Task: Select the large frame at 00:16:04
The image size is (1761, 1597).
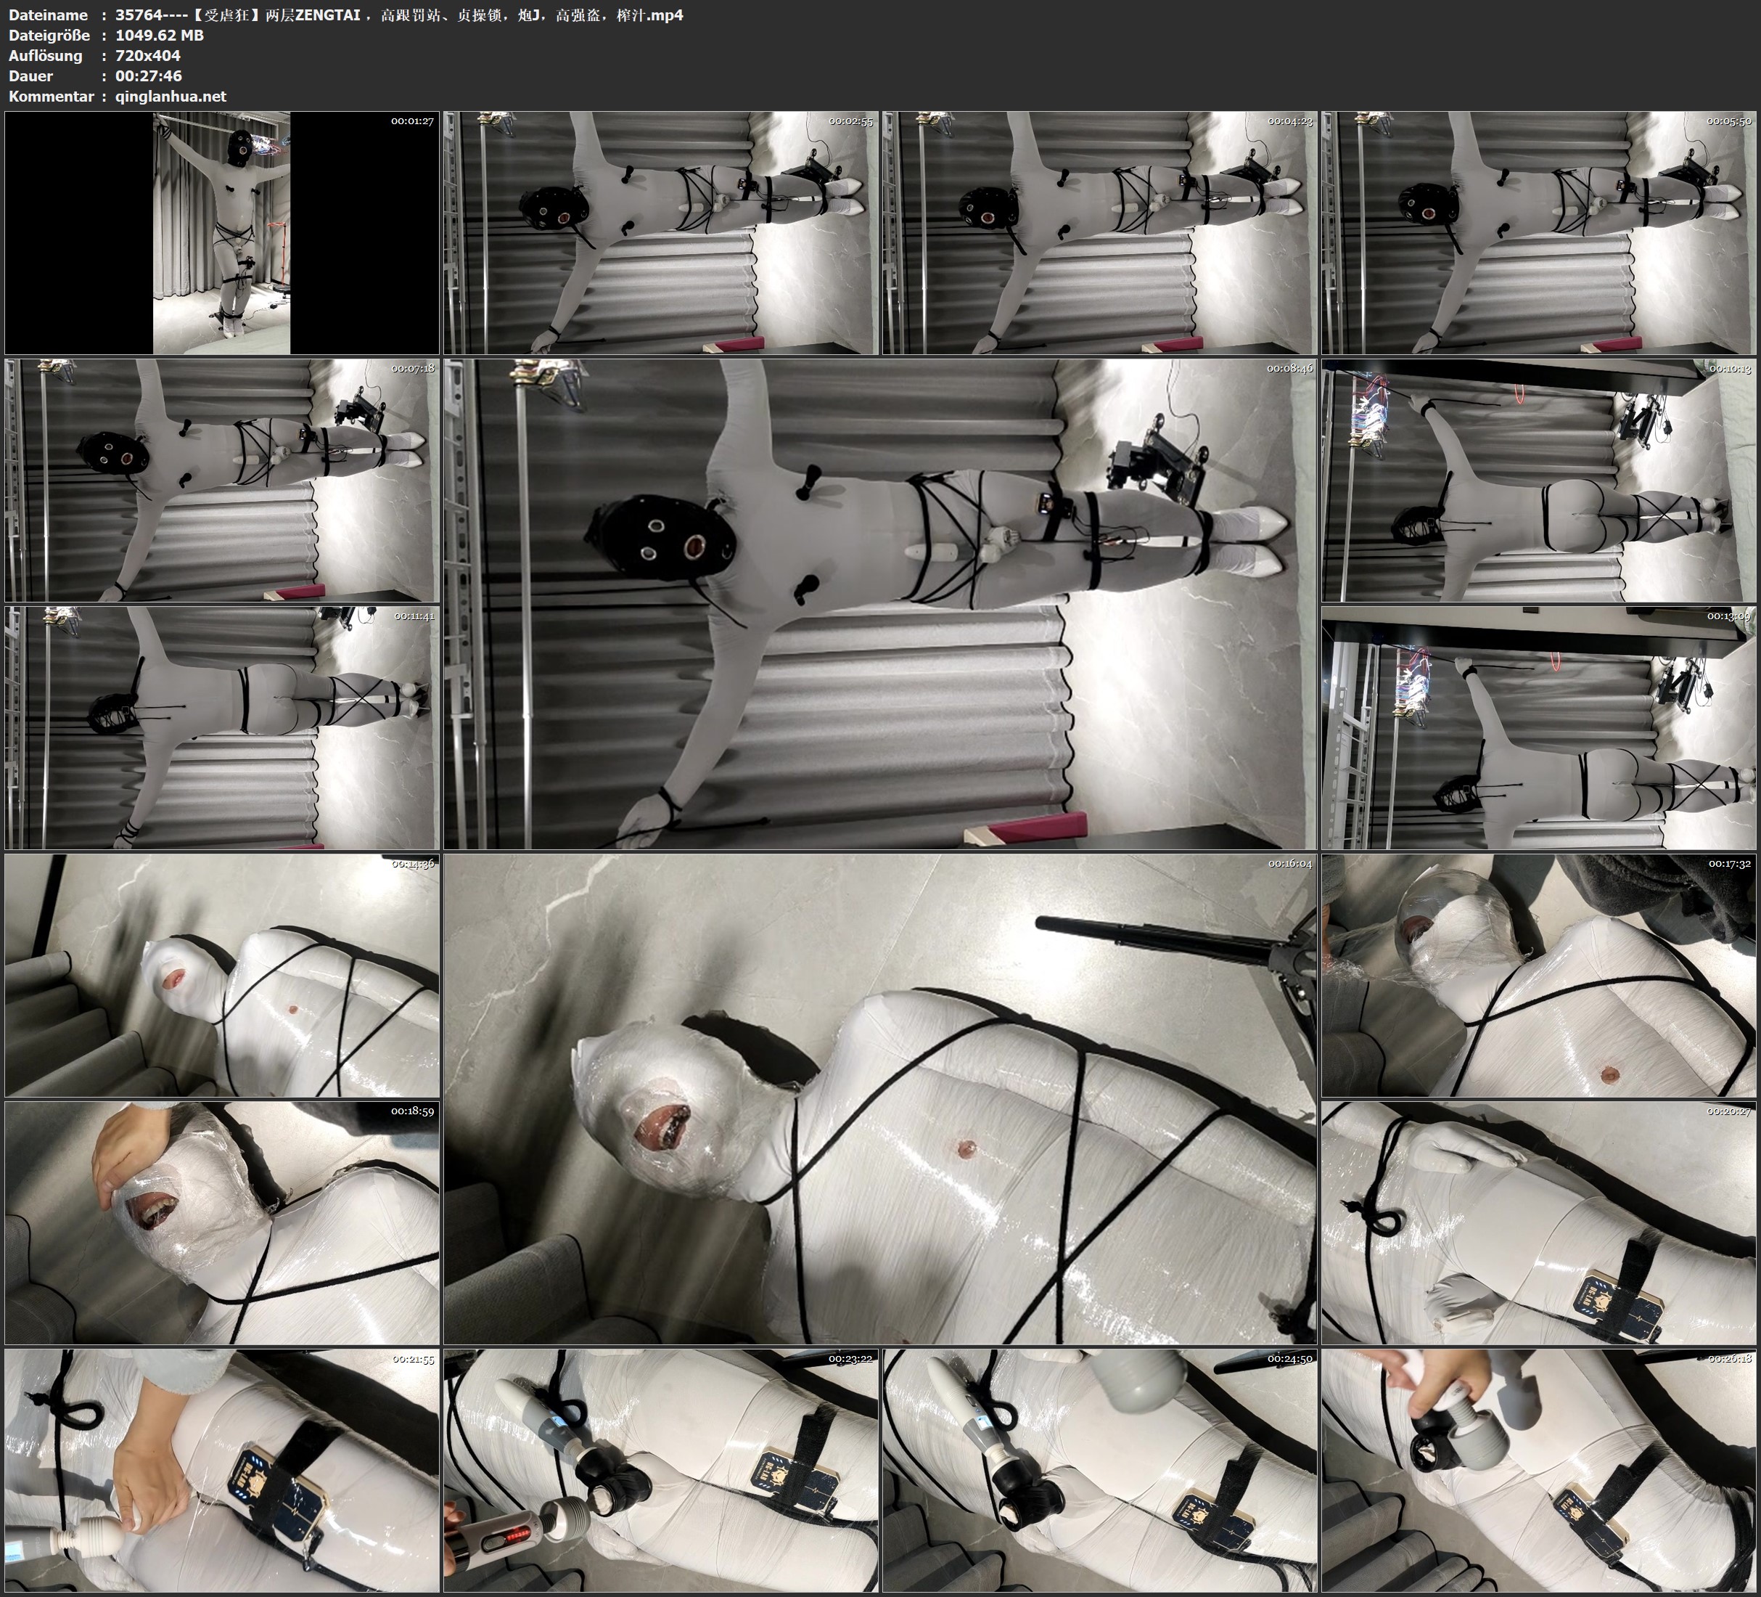Action: point(881,1099)
